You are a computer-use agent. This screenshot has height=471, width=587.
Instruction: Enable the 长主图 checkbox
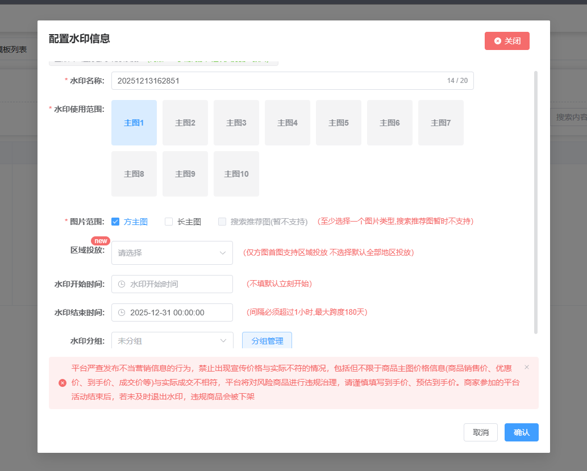click(x=169, y=222)
